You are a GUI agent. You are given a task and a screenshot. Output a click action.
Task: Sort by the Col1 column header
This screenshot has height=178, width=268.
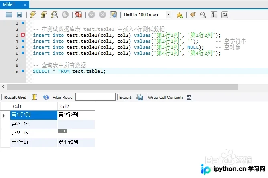34,106
